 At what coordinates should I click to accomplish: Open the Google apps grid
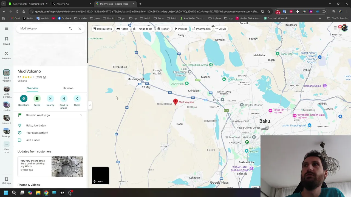[x=335, y=28]
